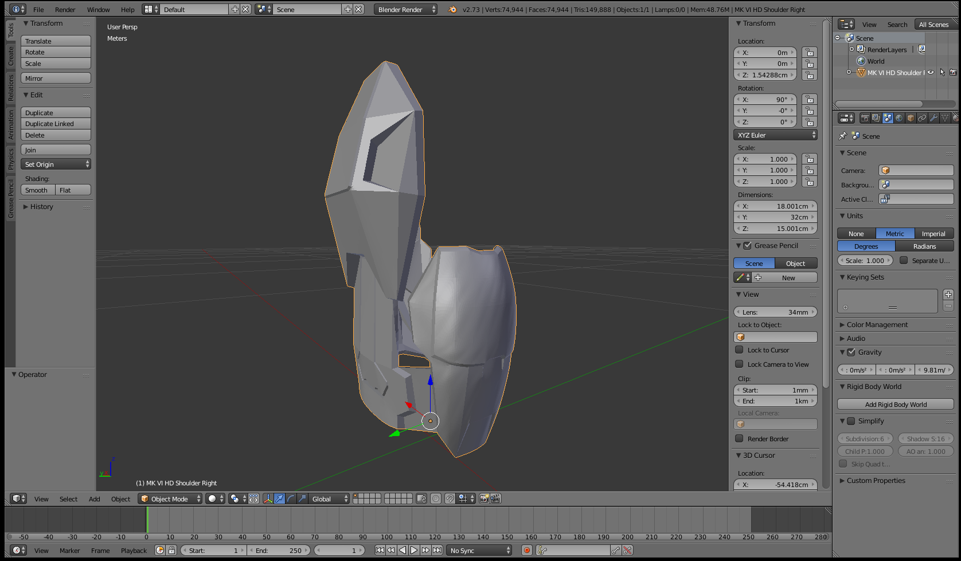Open the Add menu in 3D view header
The width and height of the screenshot is (961, 561).
(95, 499)
